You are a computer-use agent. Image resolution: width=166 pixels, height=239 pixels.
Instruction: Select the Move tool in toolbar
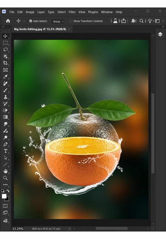(6, 36)
